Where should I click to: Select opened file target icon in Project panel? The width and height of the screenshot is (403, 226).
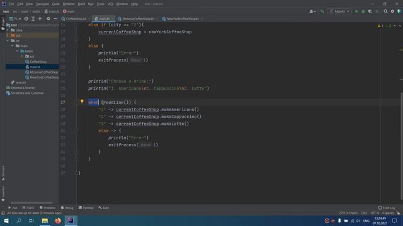[x=26, y=19]
